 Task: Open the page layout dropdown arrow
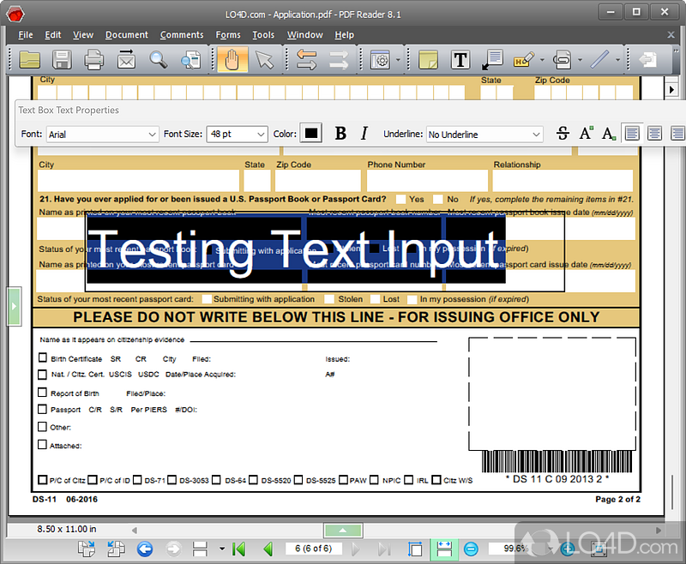click(x=222, y=549)
